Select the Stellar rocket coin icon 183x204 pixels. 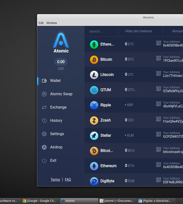94,136
